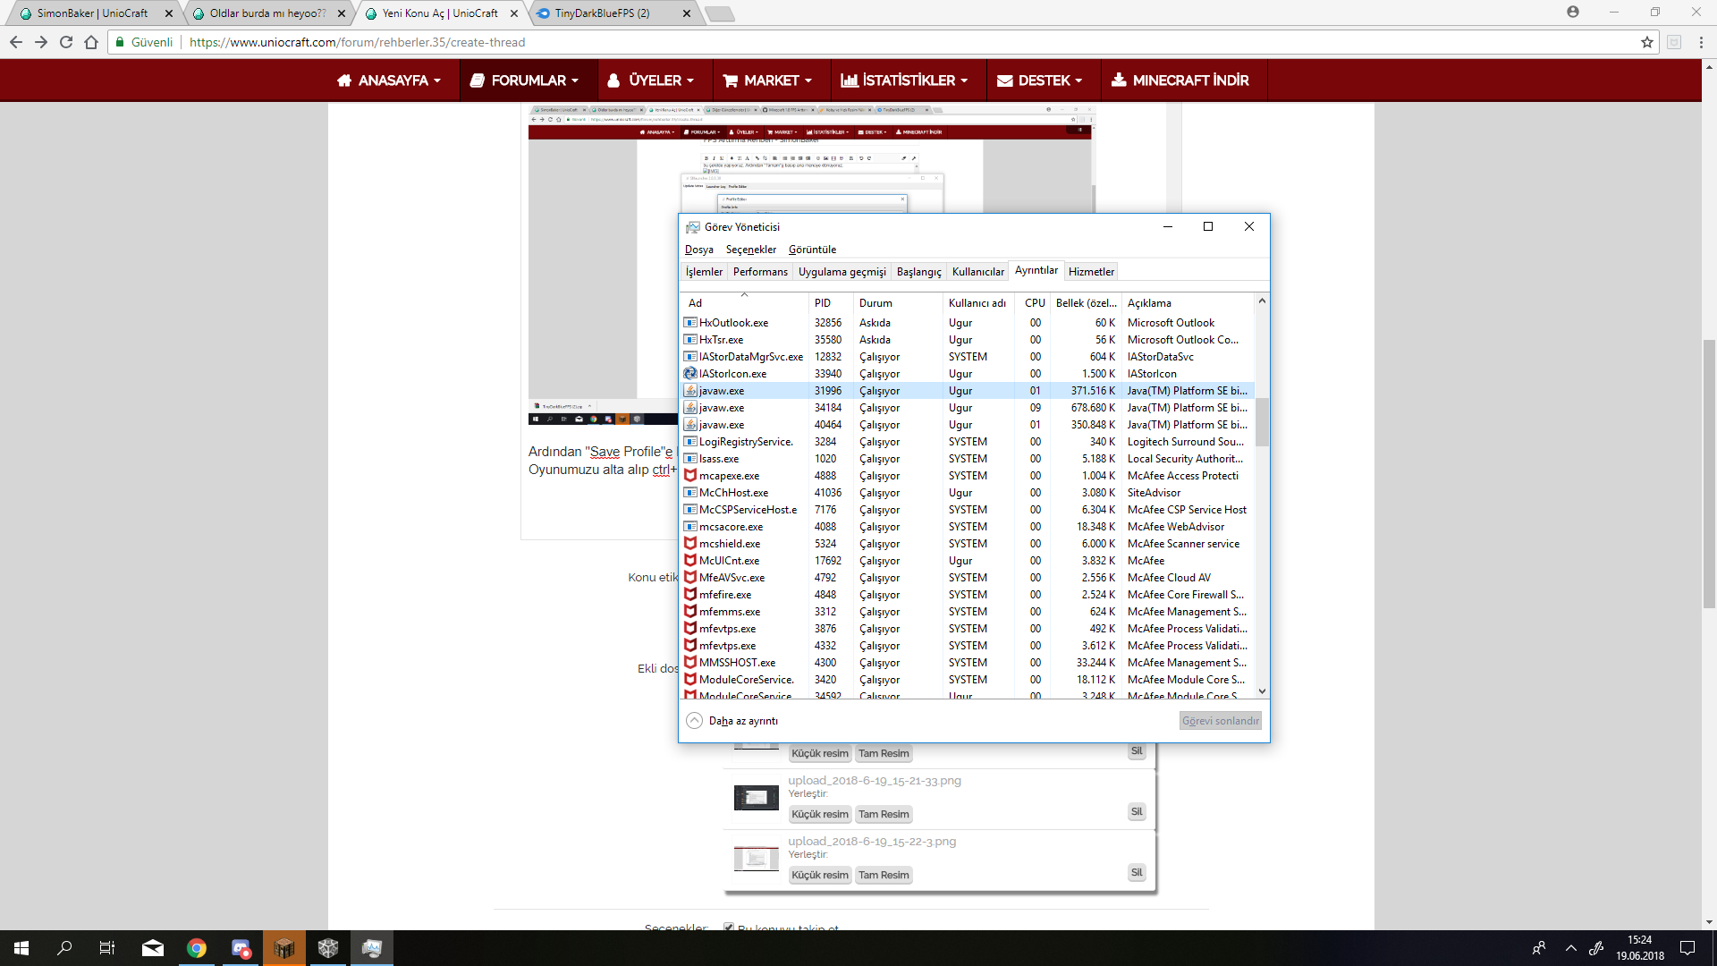The image size is (1717, 966).
Task: Delete upload_2018-6-19_15-21-33.png with Sil
Action: (1137, 812)
